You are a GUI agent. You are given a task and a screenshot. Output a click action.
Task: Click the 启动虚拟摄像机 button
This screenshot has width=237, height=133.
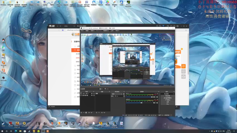click(x=167, y=98)
